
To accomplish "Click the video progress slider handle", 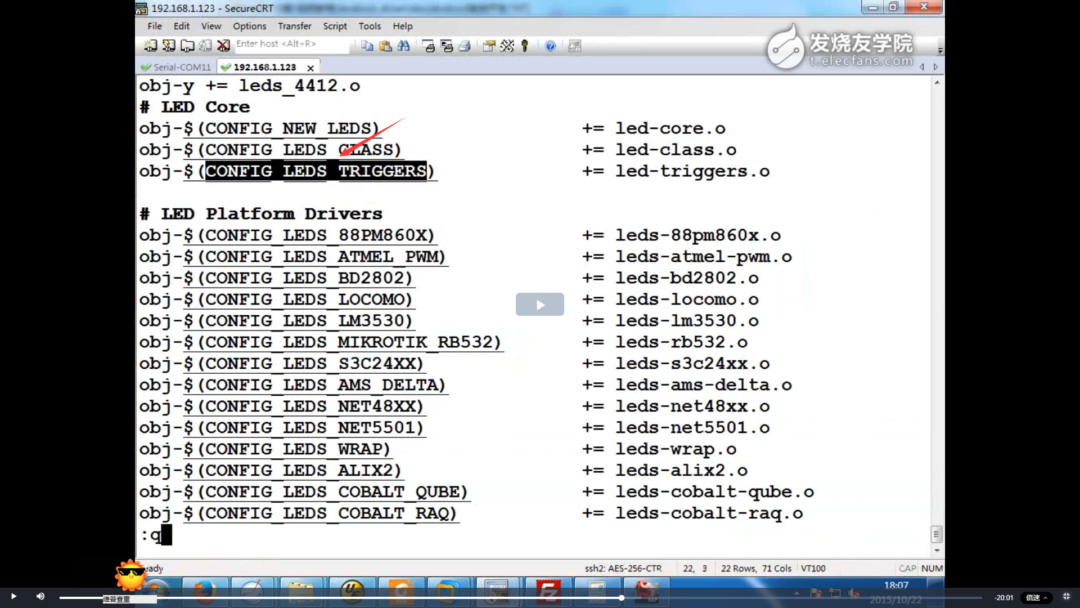I will [x=621, y=597].
